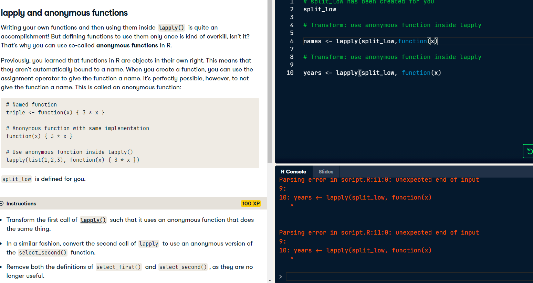Click the "# Named function" comment in the example

coord(31,104)
